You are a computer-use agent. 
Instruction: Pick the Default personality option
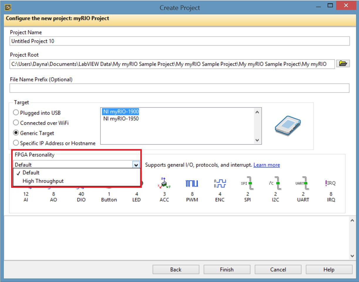click(x=31, y=173)
